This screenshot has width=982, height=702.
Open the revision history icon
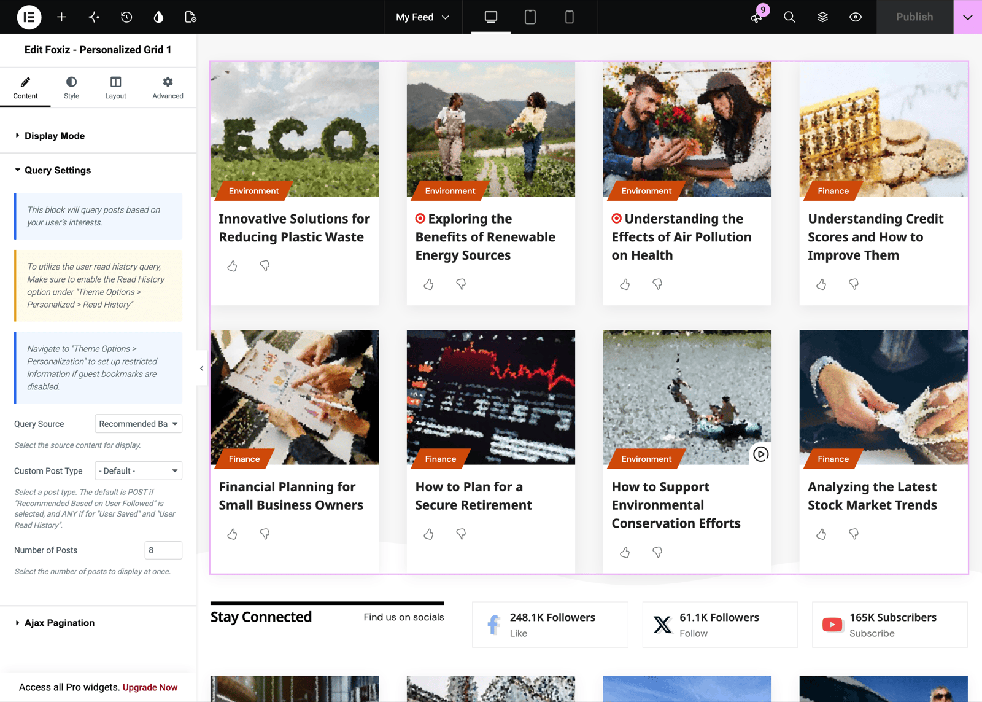(x=126, y=17)
